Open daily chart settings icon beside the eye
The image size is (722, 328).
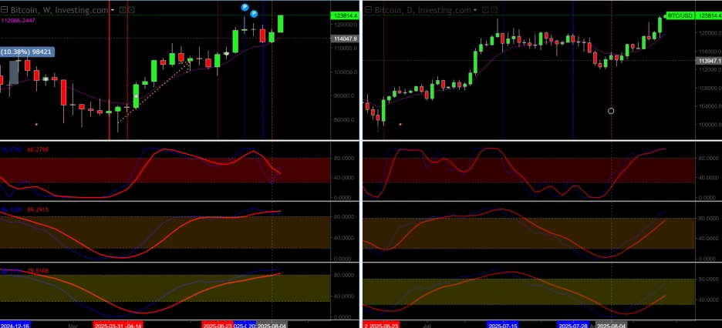tap(494, 10)
